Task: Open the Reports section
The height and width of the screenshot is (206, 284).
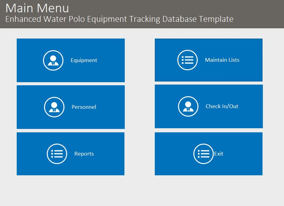Action: [71, 154]
